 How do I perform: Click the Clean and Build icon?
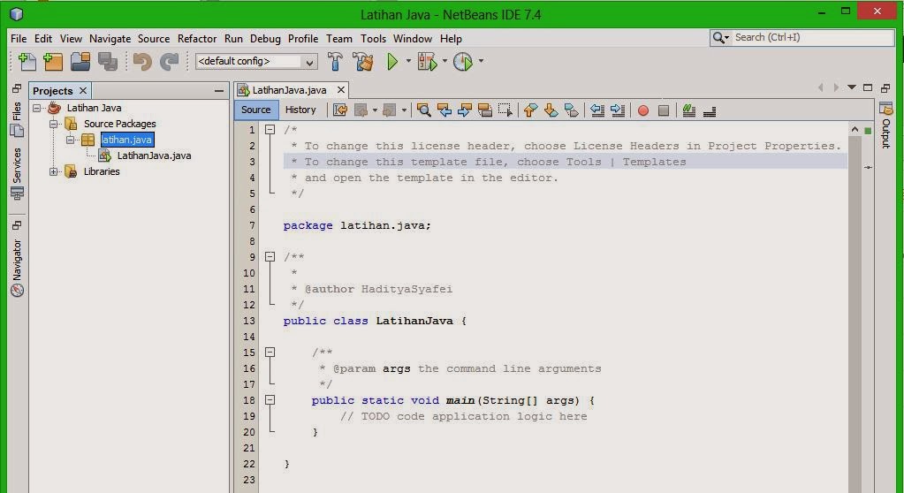coord(363,61)
